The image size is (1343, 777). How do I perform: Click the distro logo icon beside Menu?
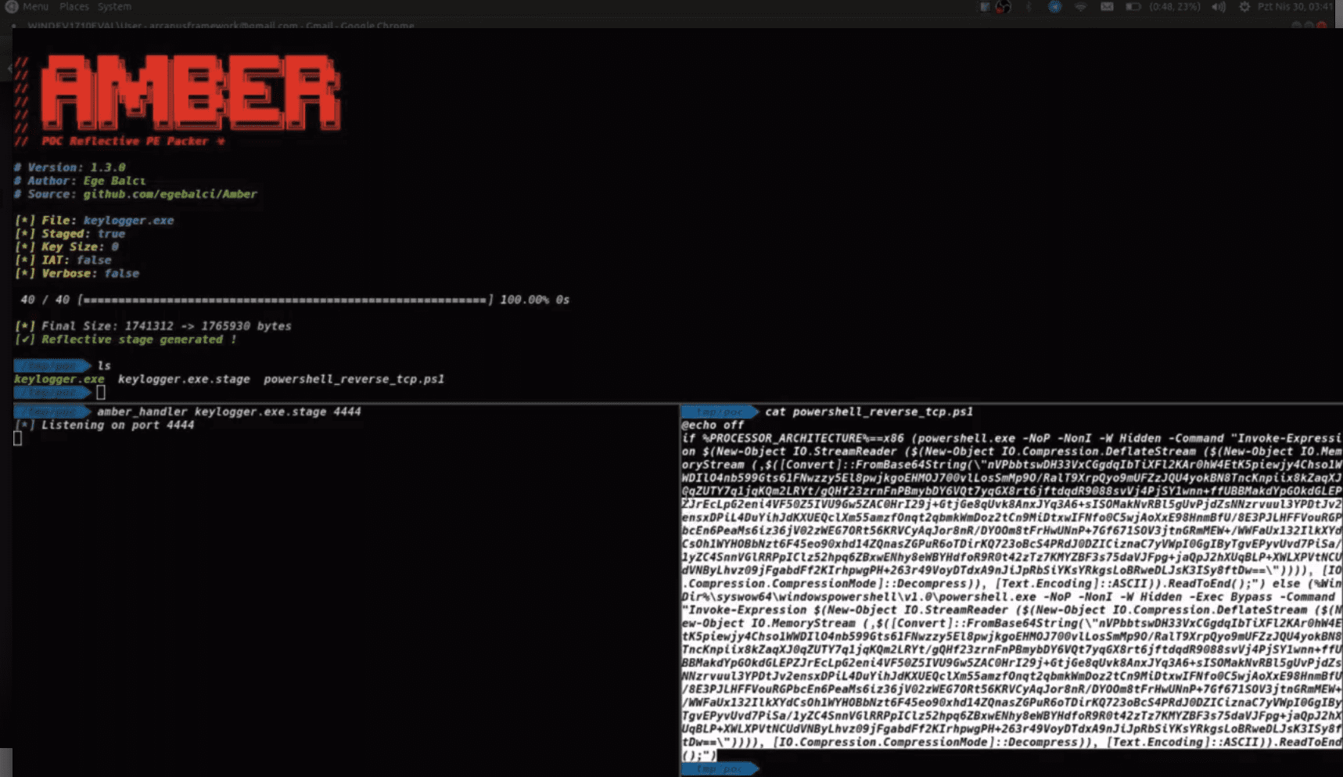[x=11, y=6]
